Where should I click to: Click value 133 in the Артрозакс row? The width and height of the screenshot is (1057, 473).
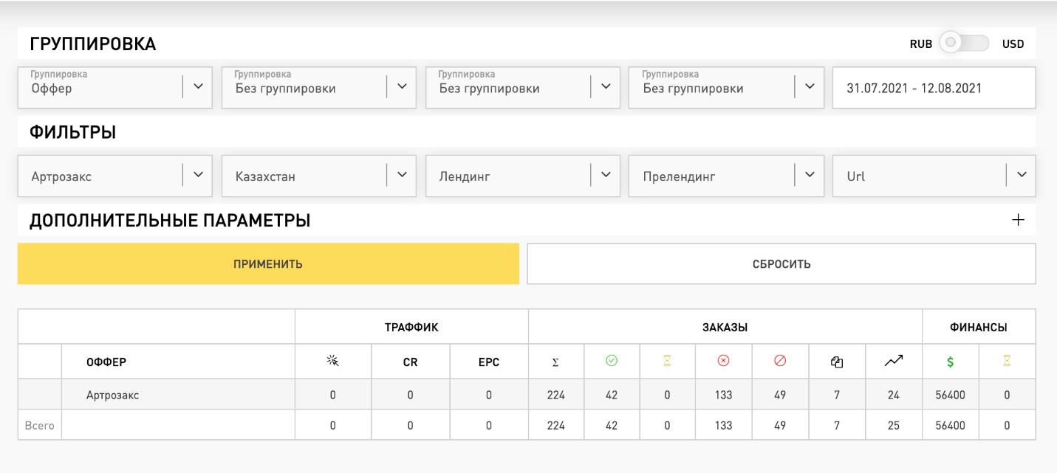(724, 395)
